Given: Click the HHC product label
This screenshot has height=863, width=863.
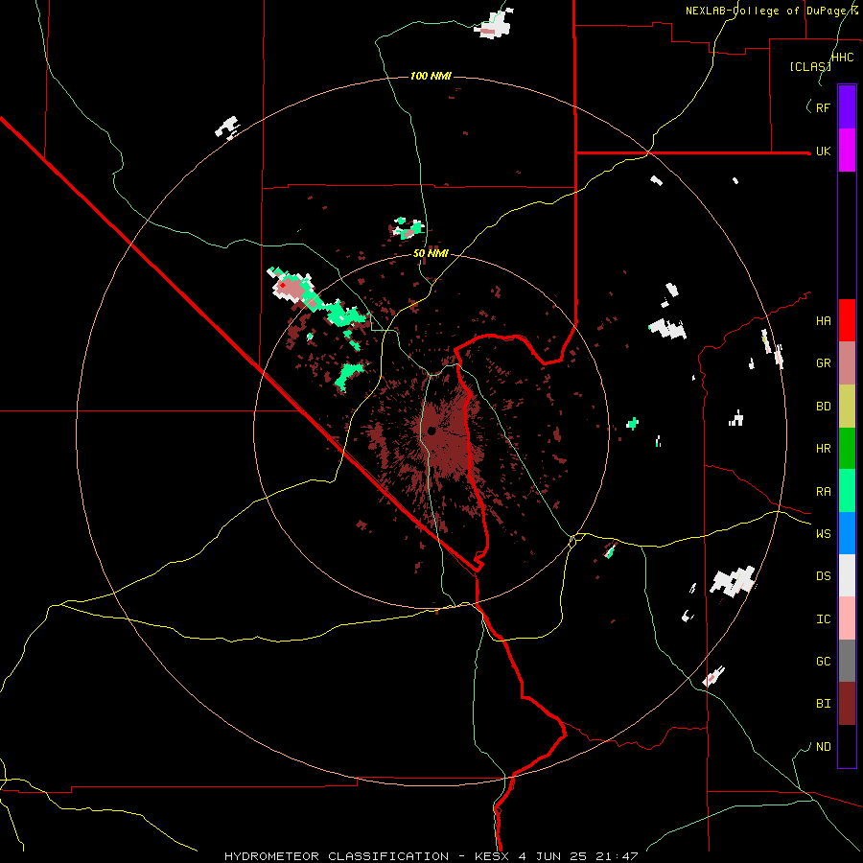Looking at the screenshot, I should [842, 58].
